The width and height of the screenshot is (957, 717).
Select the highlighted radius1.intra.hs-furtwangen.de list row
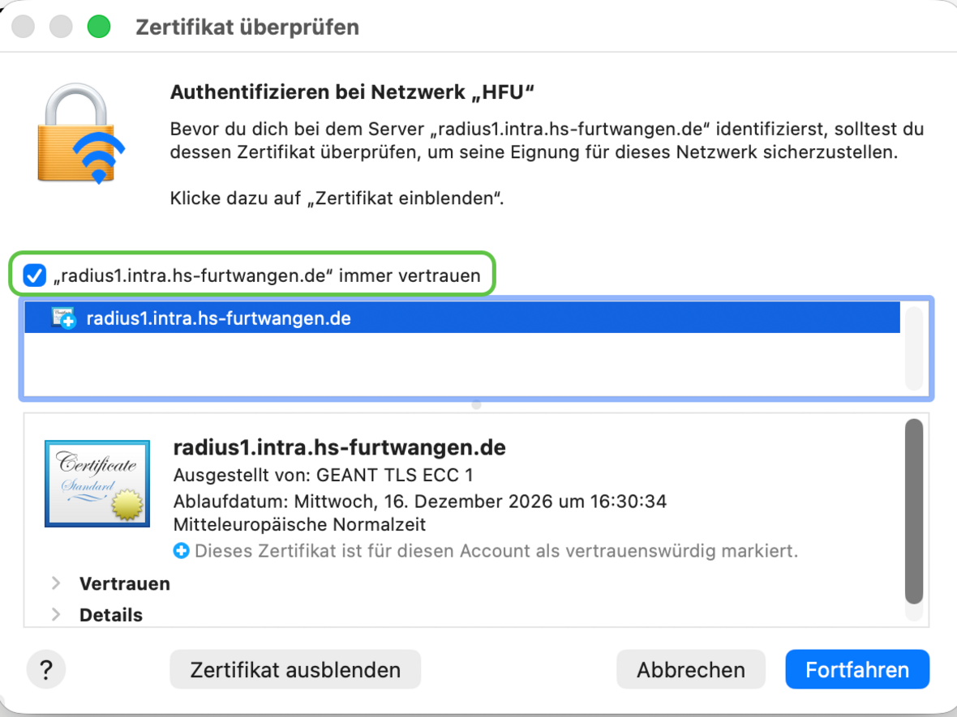tap(462, 318)
